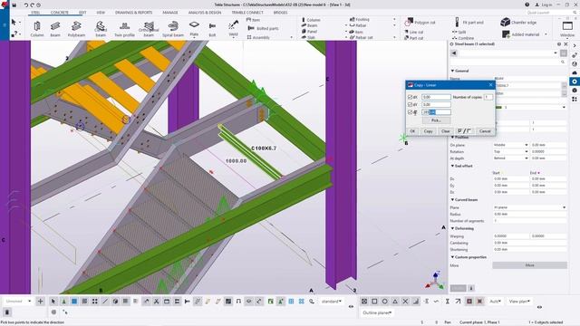This screenshot has height=326, width=580.
Task: Toggle snap to intersection points switch
Action: pos(405,302)
